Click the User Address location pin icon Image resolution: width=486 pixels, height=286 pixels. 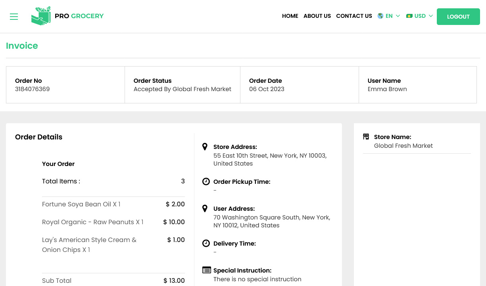pyautogui.click(x=205, y=208)
